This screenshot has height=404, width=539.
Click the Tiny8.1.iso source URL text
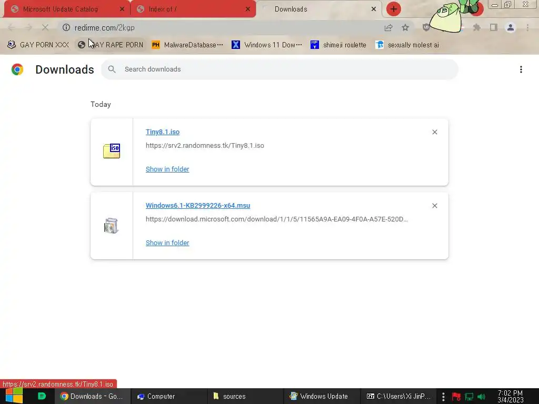[x=205, y=146]
